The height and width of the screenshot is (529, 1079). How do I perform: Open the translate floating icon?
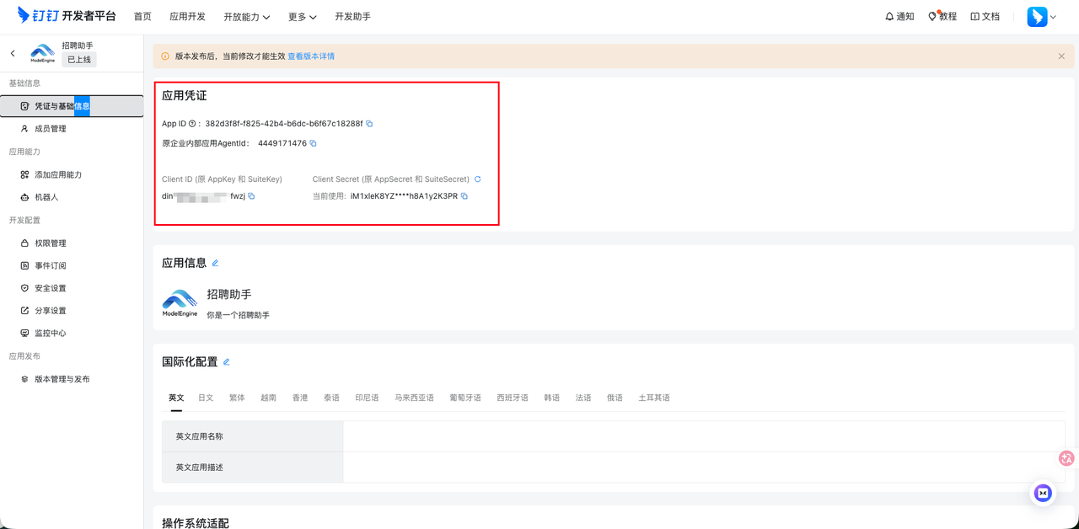pos(1066,458)
